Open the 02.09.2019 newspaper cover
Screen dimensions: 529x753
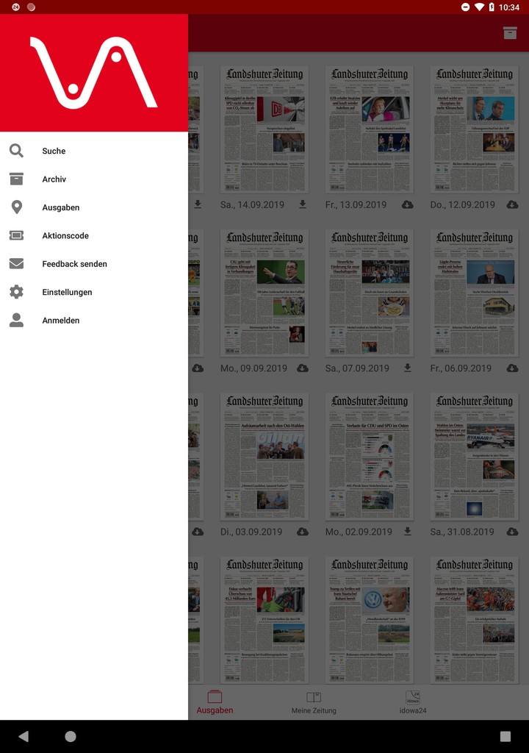click(369, 456)
